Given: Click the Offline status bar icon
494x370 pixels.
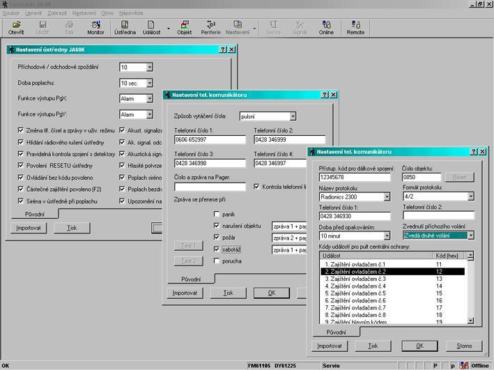Looking at the screenshot, I should (464, 365).
